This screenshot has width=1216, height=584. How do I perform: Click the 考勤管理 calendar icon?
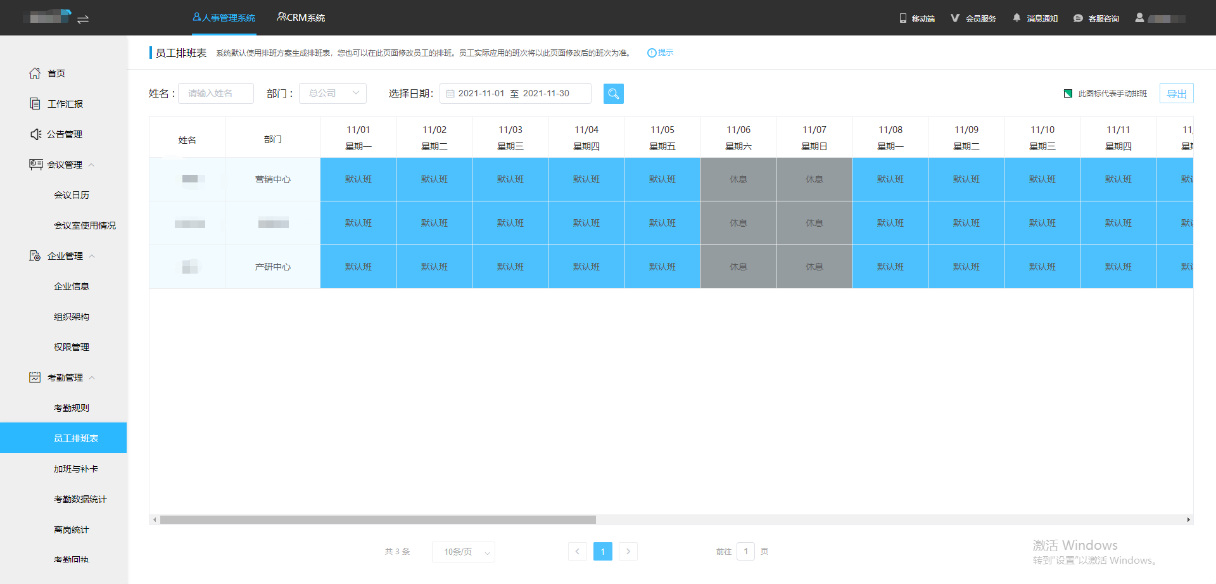[x=35, y=377]
